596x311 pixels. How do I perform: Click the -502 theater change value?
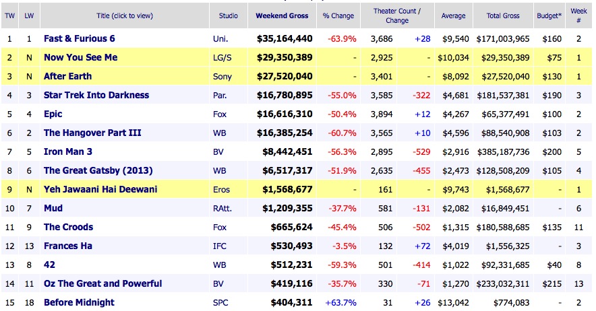(421, 227)
